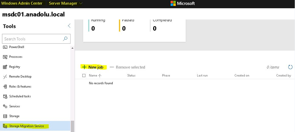Screen dimensions: 295x132
Task: Open the Storage tool icon
Action: 5,116
